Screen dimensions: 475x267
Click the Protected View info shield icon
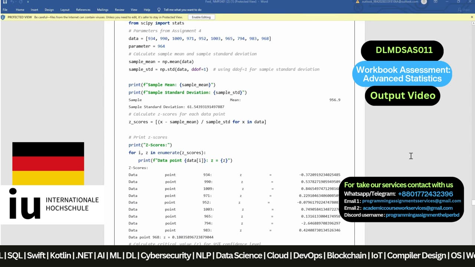pyautogui.click(x=3, y=17)
